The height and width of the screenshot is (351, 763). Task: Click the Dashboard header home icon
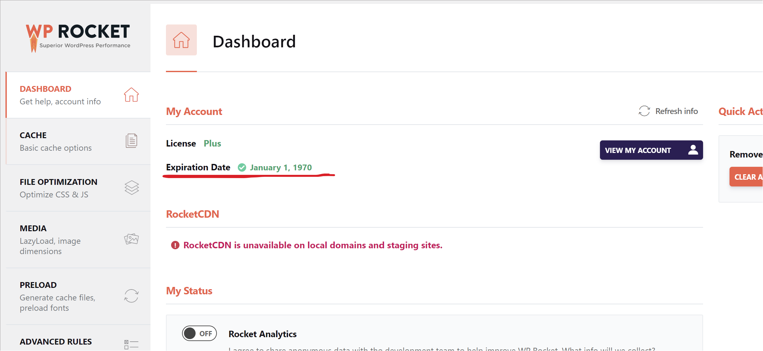coord(181,40)
